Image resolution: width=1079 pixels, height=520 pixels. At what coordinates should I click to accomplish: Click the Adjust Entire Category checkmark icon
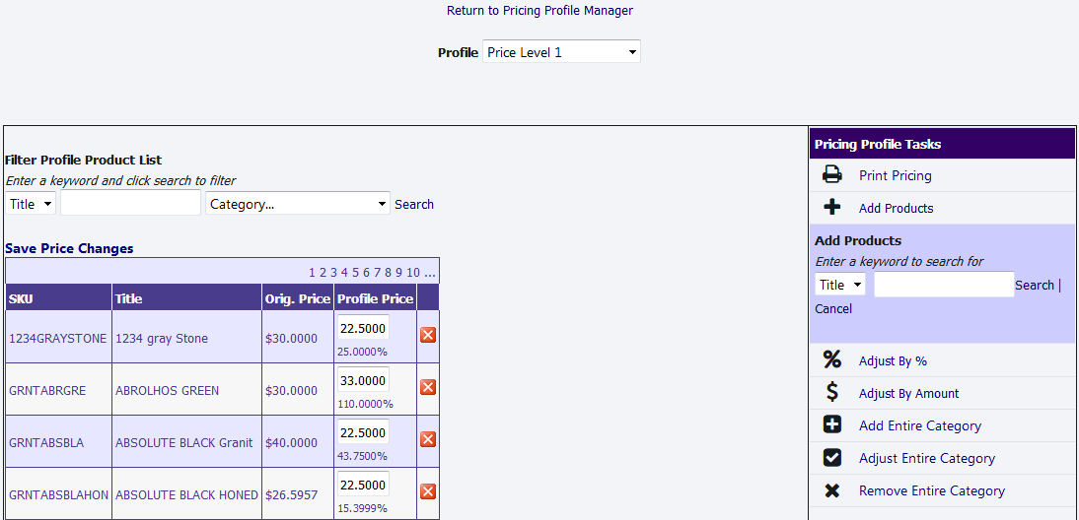click(832, 458)
